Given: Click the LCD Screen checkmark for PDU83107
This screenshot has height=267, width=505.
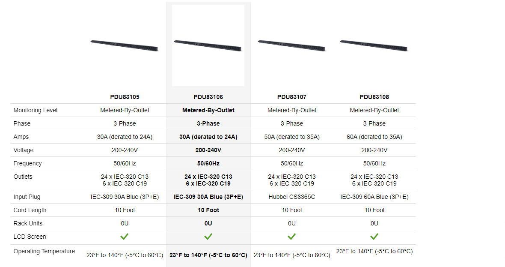Looking at the screenshot, I should (x=292, y=237).
